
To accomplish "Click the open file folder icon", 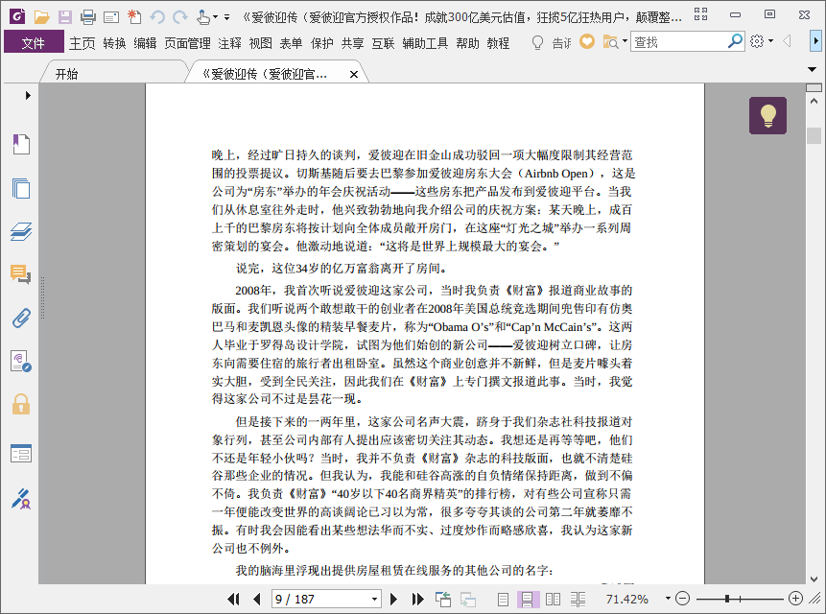I will (41, 17).
